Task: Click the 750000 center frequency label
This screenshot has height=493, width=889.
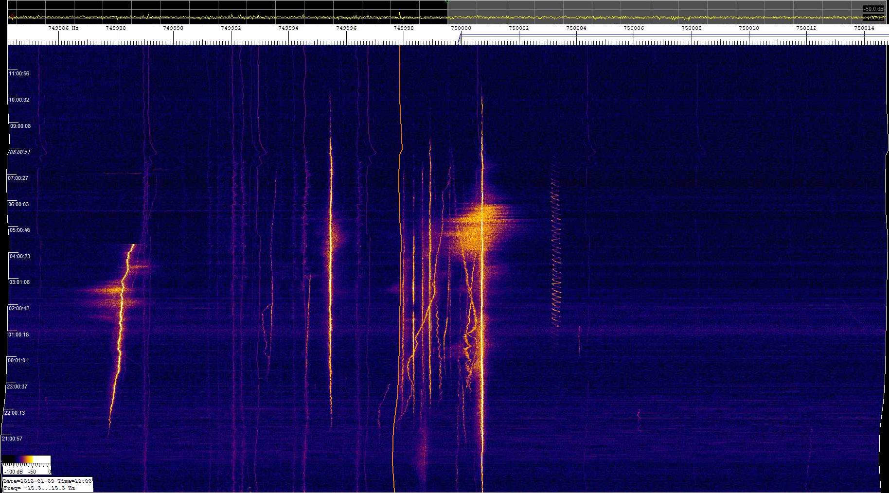Action: 461,28
